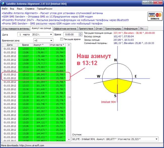Decrease time with the spinner down arrow
164x148 pixels.
point(80,35)
